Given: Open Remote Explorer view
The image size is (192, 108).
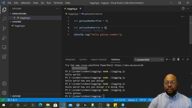Looking at the screenshot, I should (4, 47).
